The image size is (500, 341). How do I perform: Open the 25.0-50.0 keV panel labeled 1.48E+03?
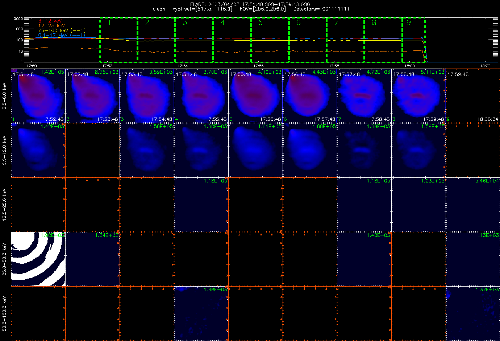click(x=364, y=259)
